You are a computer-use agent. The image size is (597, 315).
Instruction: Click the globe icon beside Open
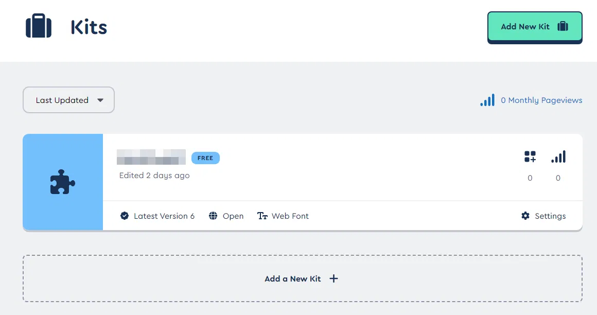(213, 216)
